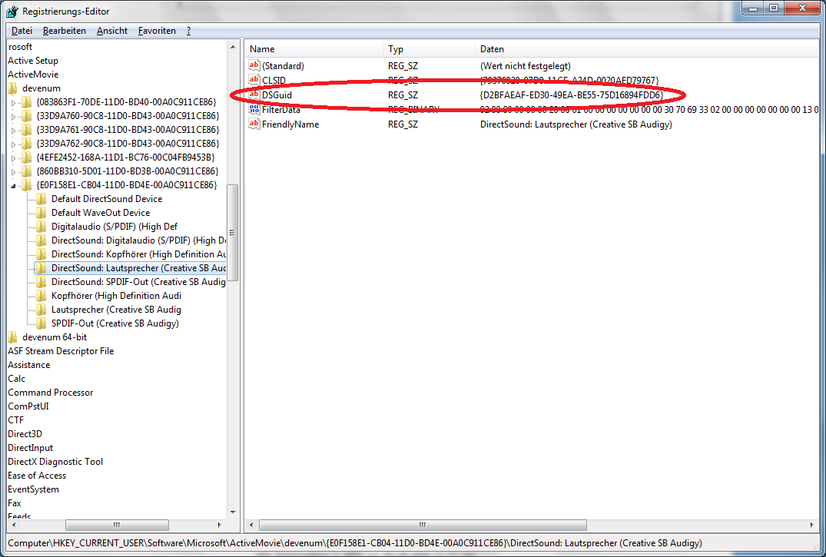
Task: Select the DirectX Diagnostic Tool key
Action: point(55,462)
